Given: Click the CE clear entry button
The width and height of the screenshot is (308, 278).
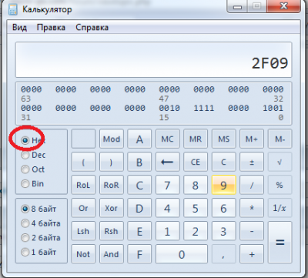Looking at the screenshot, I should (x=196, y=162).
